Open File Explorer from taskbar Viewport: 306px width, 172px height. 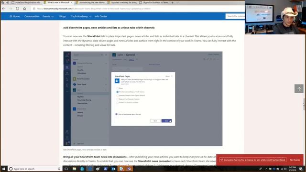pos(75,169)
